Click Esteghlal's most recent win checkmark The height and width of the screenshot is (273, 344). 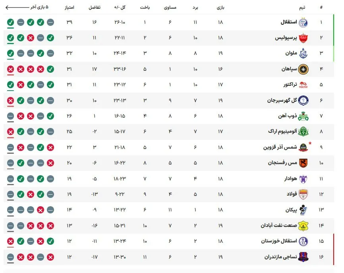pyautogui.click(x=11, y=22)
